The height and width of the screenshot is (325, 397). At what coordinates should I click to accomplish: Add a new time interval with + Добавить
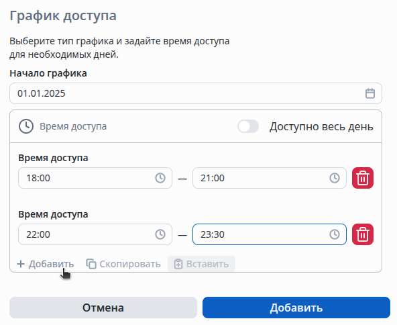[46, 264]
